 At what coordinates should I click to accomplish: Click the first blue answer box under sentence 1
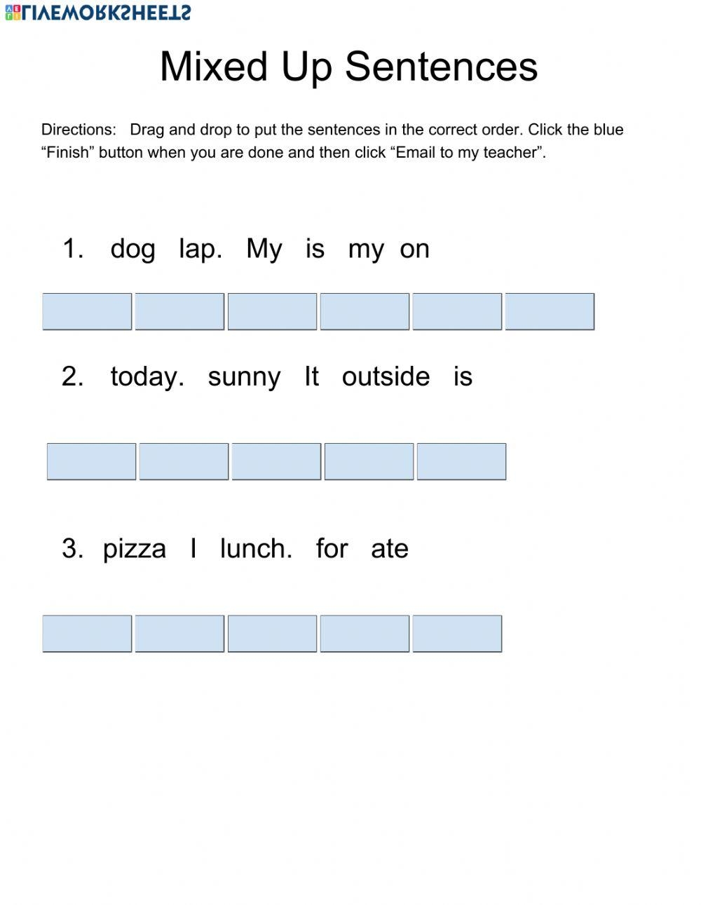pos(87,311)
